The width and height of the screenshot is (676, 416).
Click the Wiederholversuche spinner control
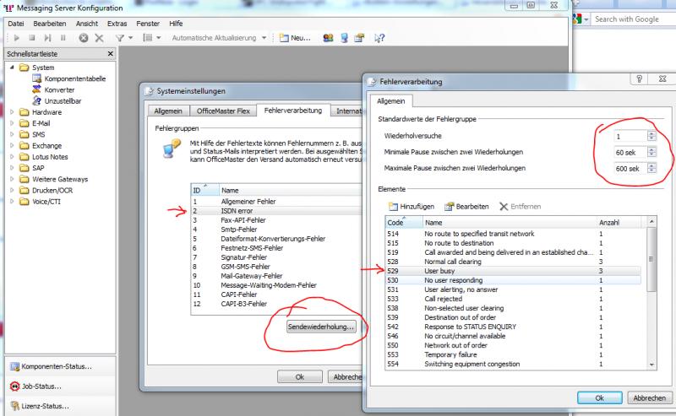click(x=651, y=135)
